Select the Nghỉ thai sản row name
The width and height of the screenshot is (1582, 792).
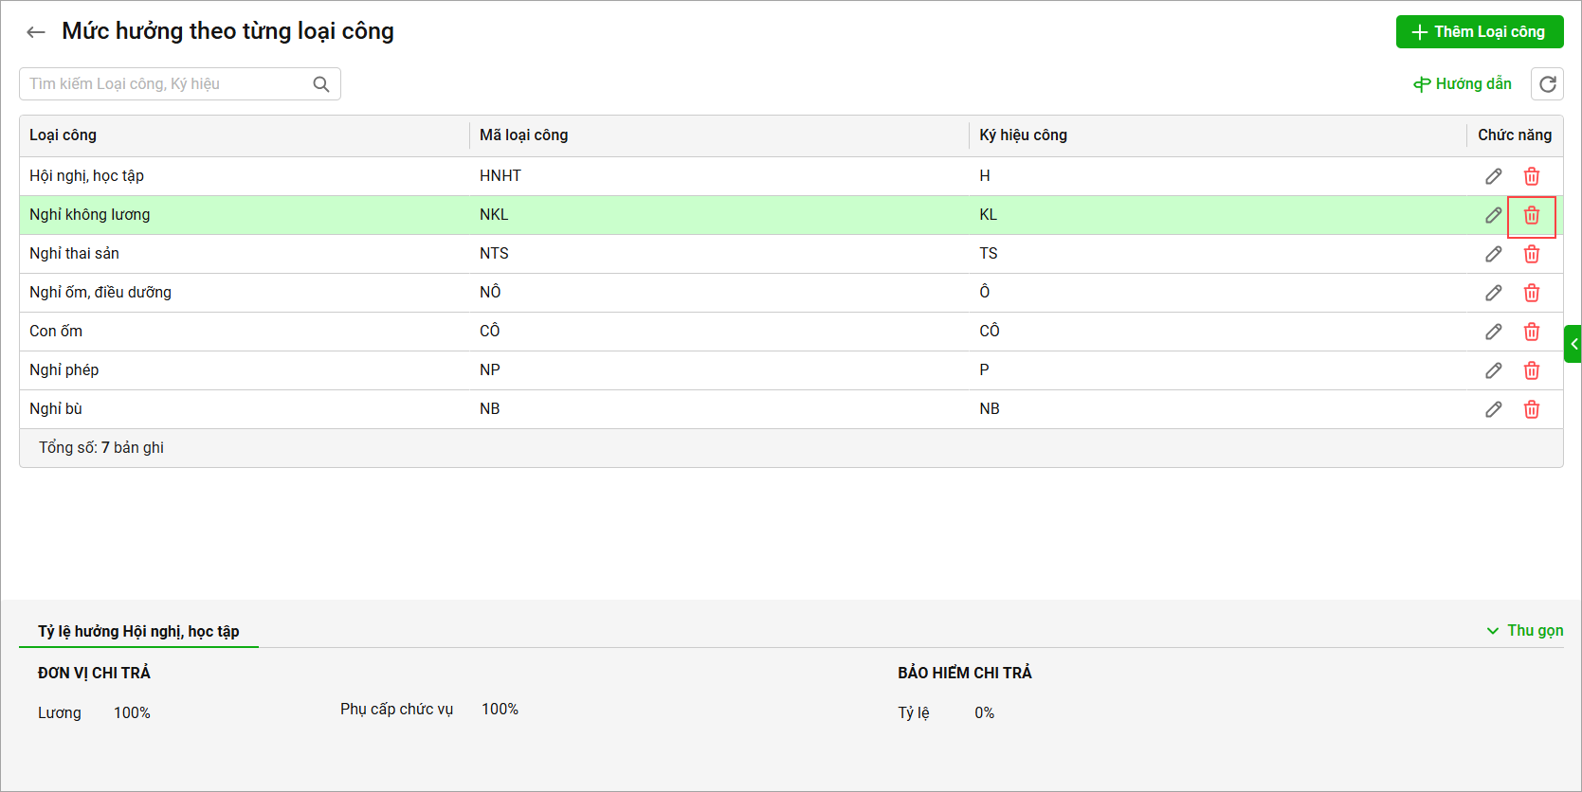tap(74, 254)
